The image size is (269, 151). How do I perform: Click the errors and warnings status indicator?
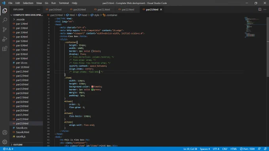[8, 149]
